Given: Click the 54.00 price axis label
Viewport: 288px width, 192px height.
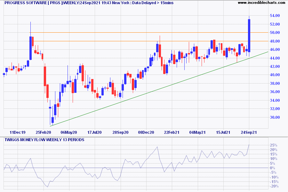Looking at the screenshot, I should (275, 16).
